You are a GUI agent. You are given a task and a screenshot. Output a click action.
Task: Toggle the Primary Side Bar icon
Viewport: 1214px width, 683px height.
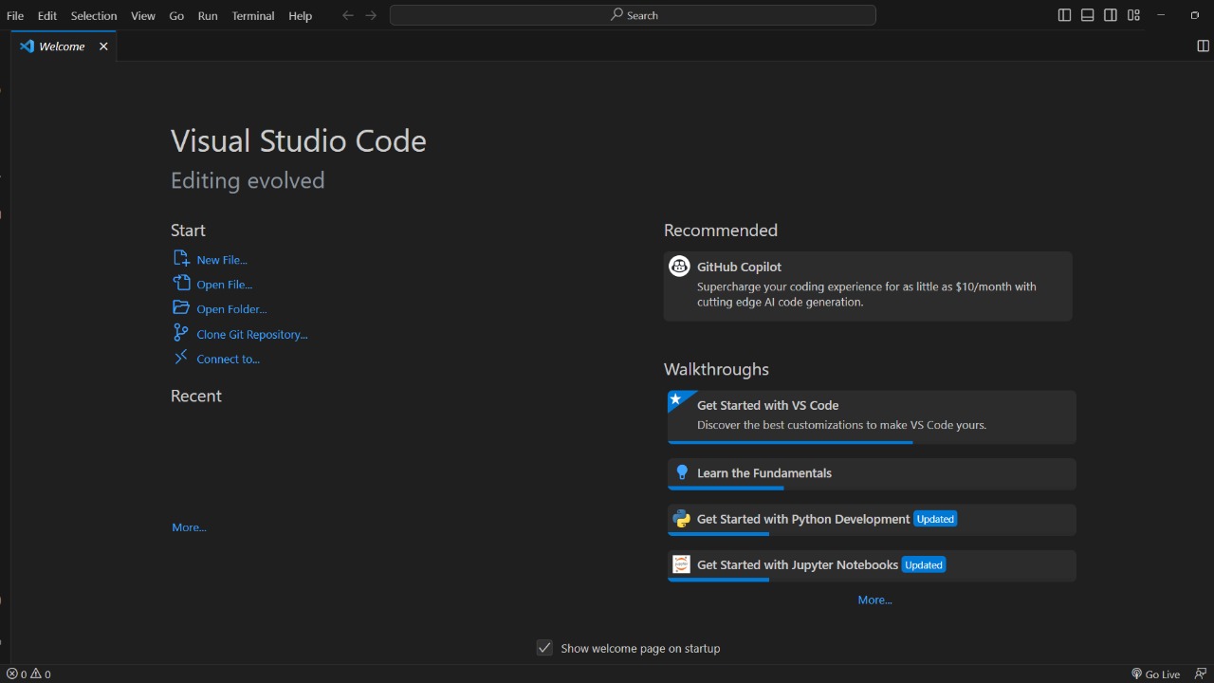point(1064,15)
